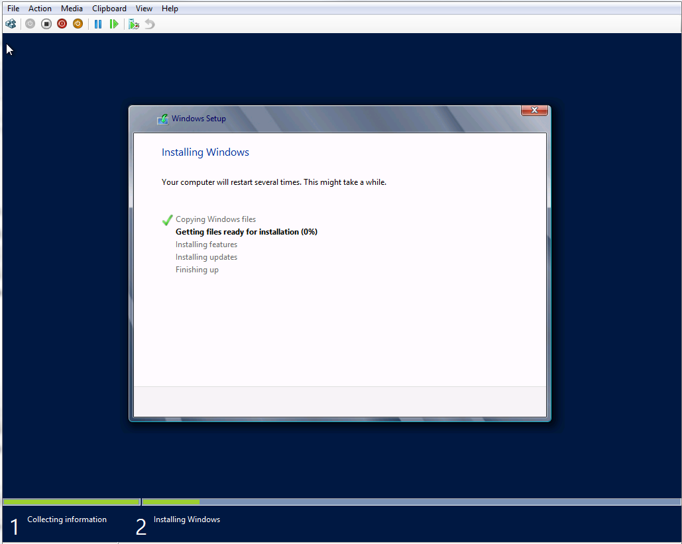Viewport: 682px width, 544px height.
Task: Click the grayed-out Start power icon
Action: coord(30,24)
